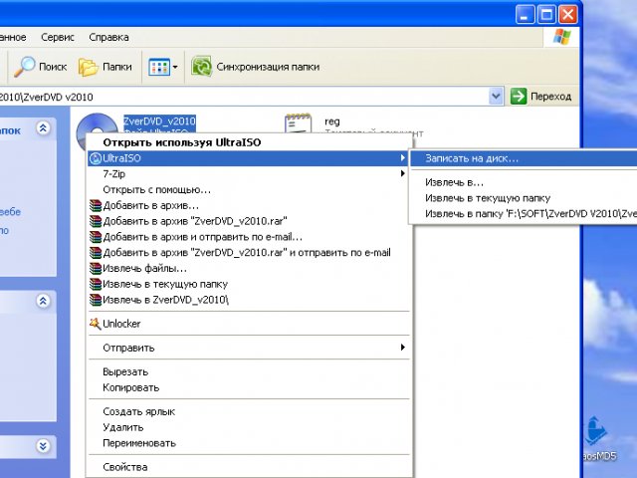Click the Unlocker wand icon

96,324
